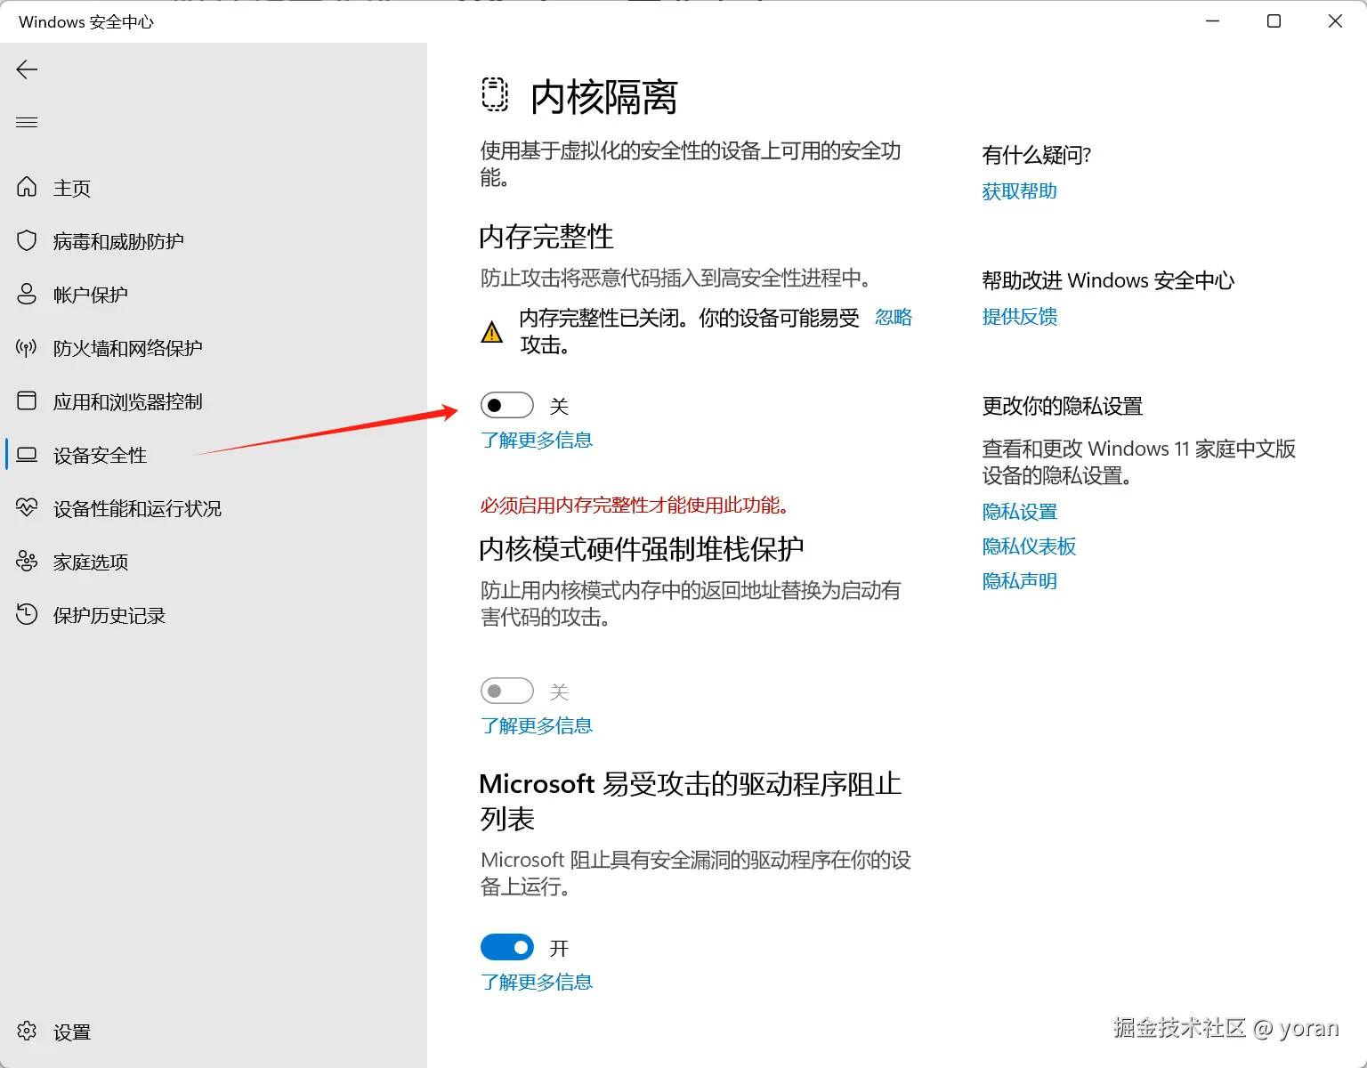Screen dimensions: 1367x1068
Task: Open the 隐私仪表板 link
Action: pyautogui.click(x=1030, y=546)
